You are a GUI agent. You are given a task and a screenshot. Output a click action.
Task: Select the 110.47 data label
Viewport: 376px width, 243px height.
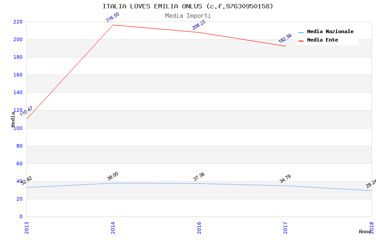pyautogui.click(x=26, y=111)
